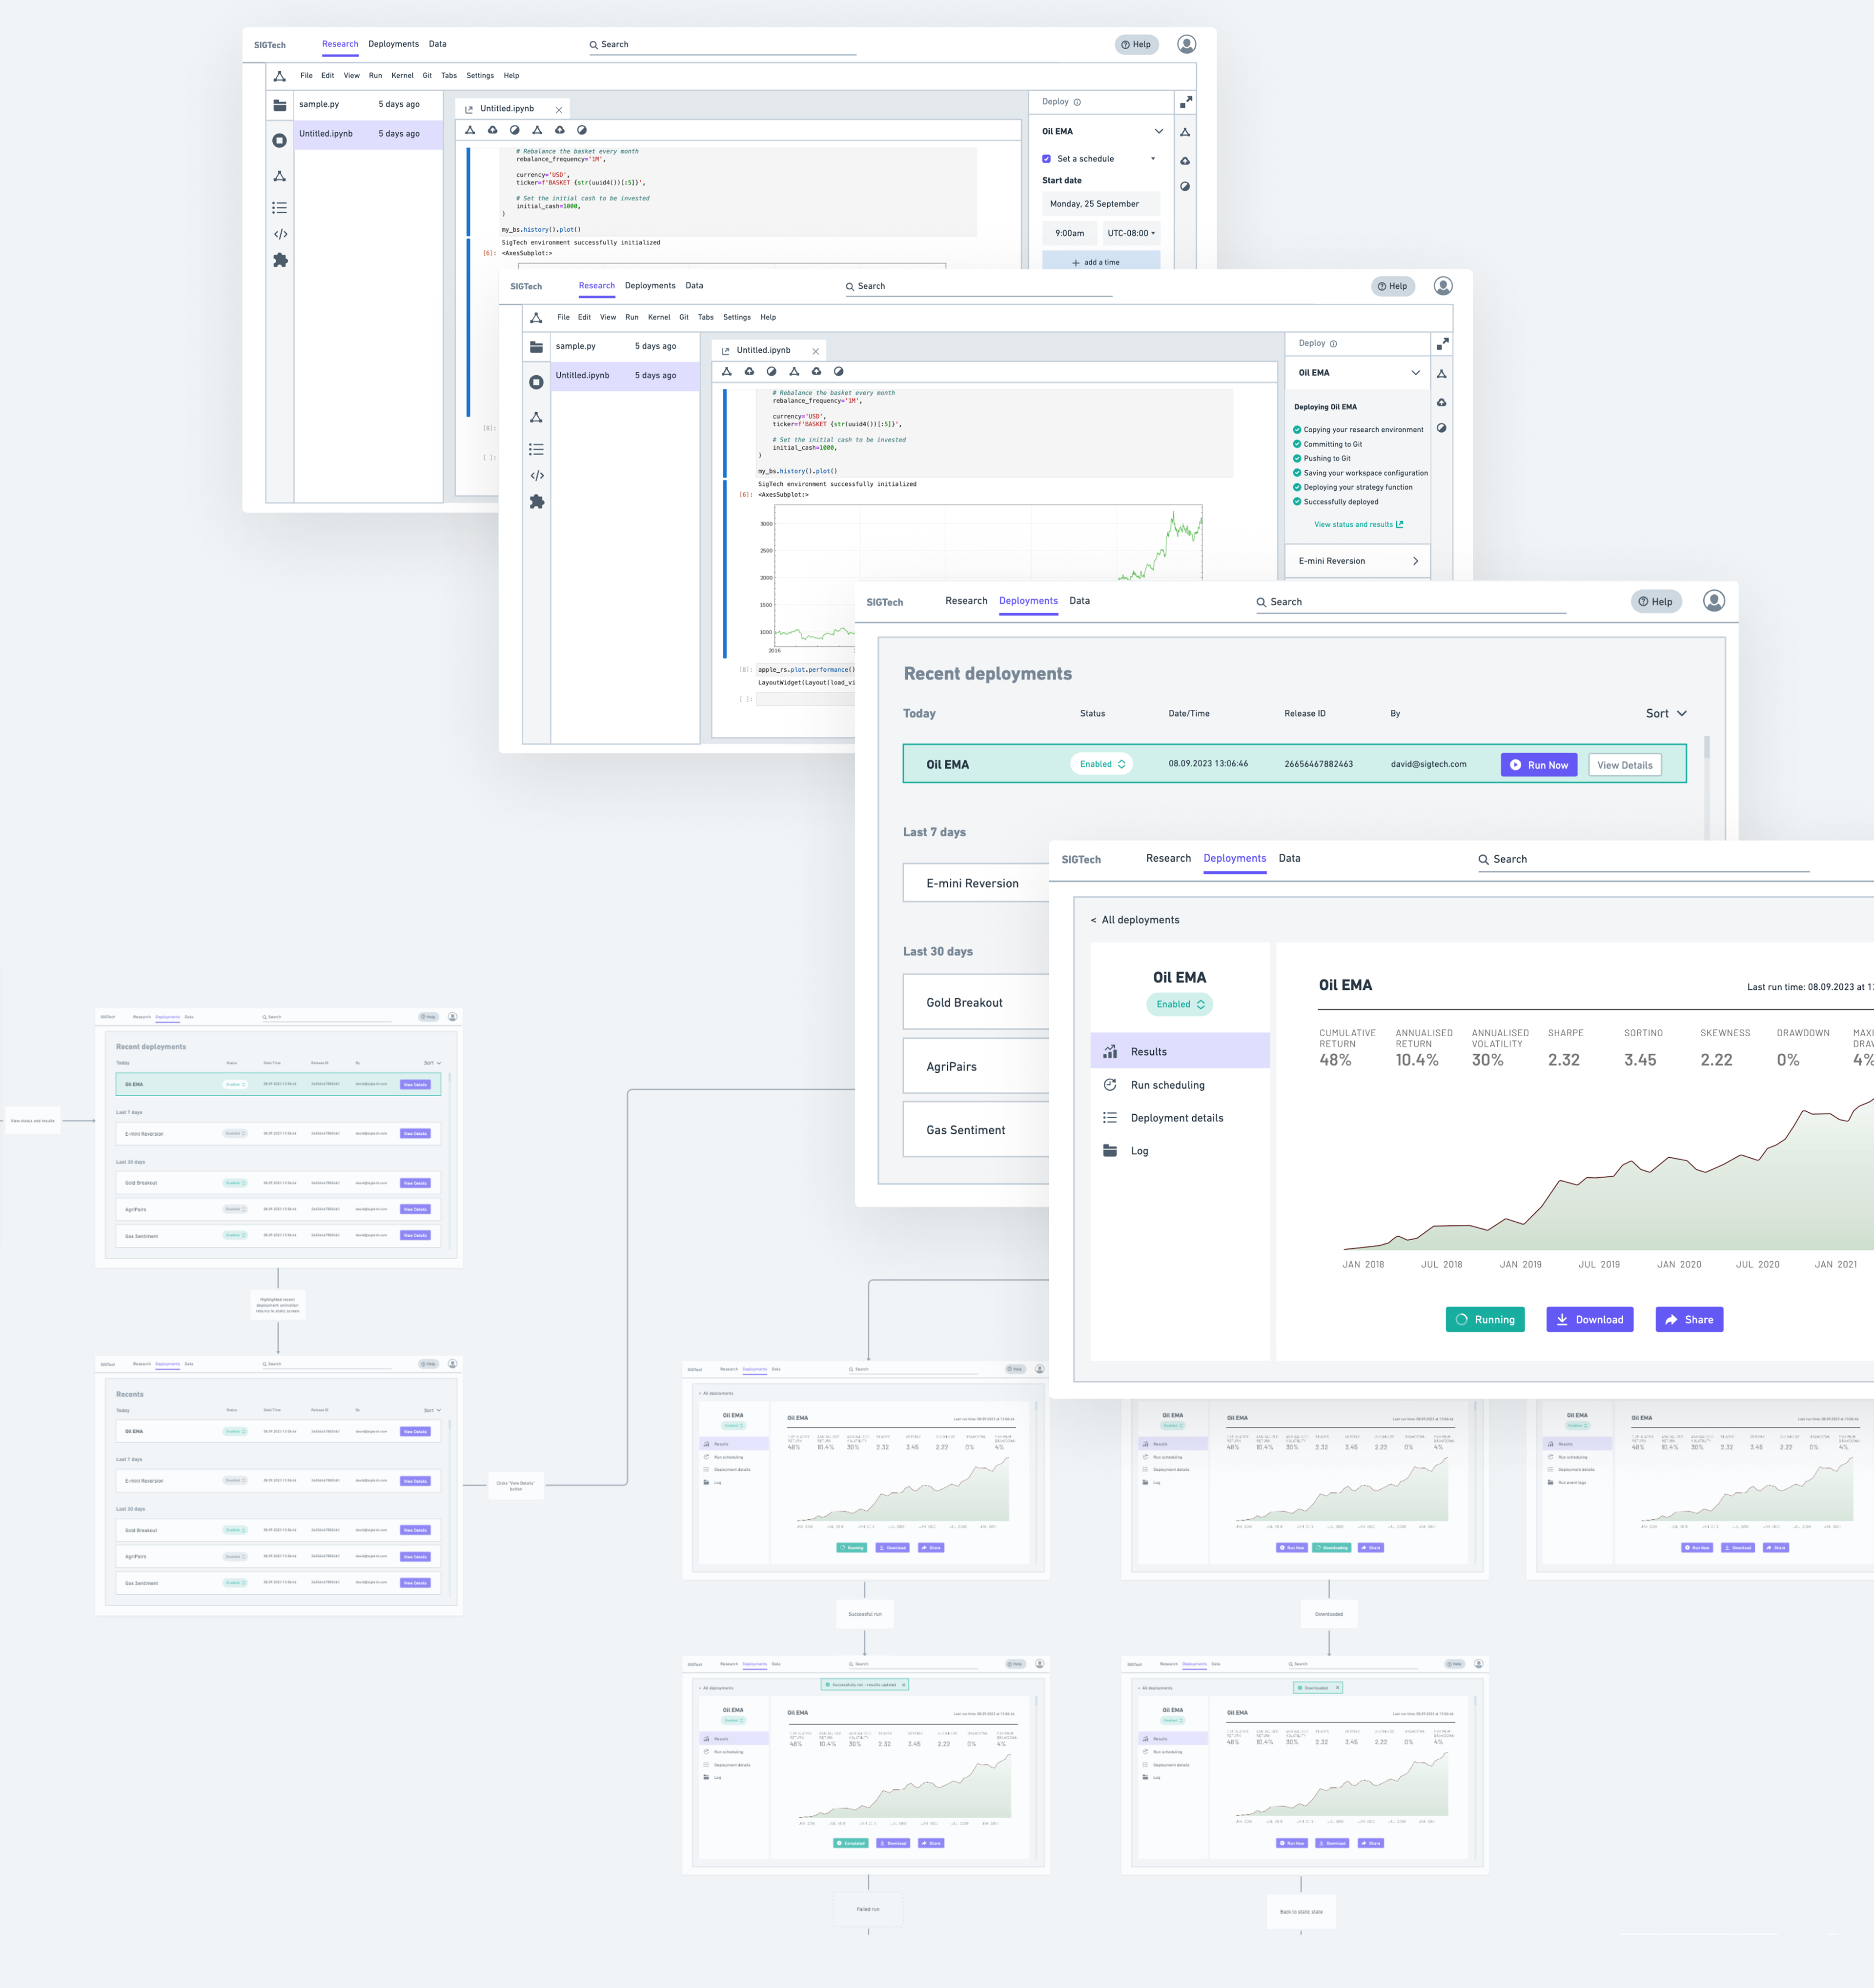
Task: Click the Run Now button for Oil EMA
Action: pyautogui.click(x=1538, y=765)
